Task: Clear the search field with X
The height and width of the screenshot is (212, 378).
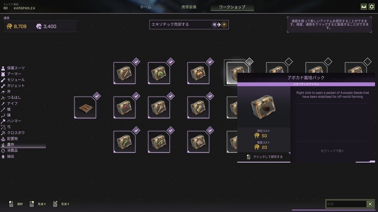Action: (x=370, y=204)
